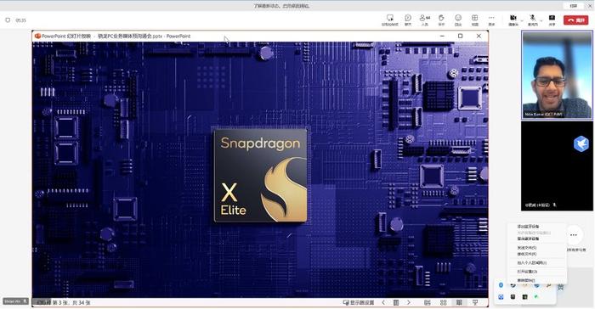Open the meeting chat panel
The width and height of the screenshot is (595, 309).
(x=408, y=20)
